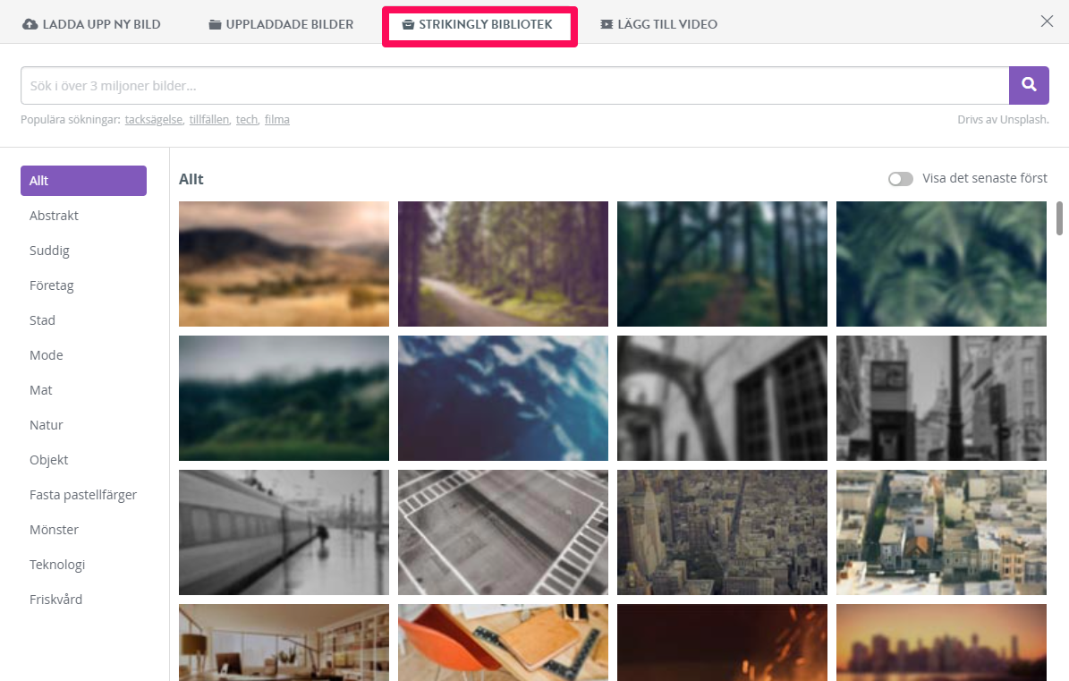Image resolution: width=1069 pixels, height=681 pixels.
Task: Open the Lägg till video tab
Action: 658,24
